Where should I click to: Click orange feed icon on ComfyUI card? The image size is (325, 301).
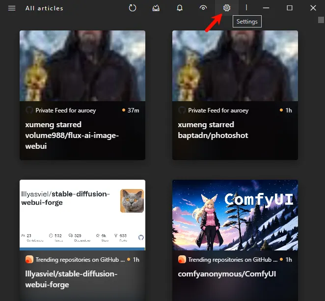point(182,259)
